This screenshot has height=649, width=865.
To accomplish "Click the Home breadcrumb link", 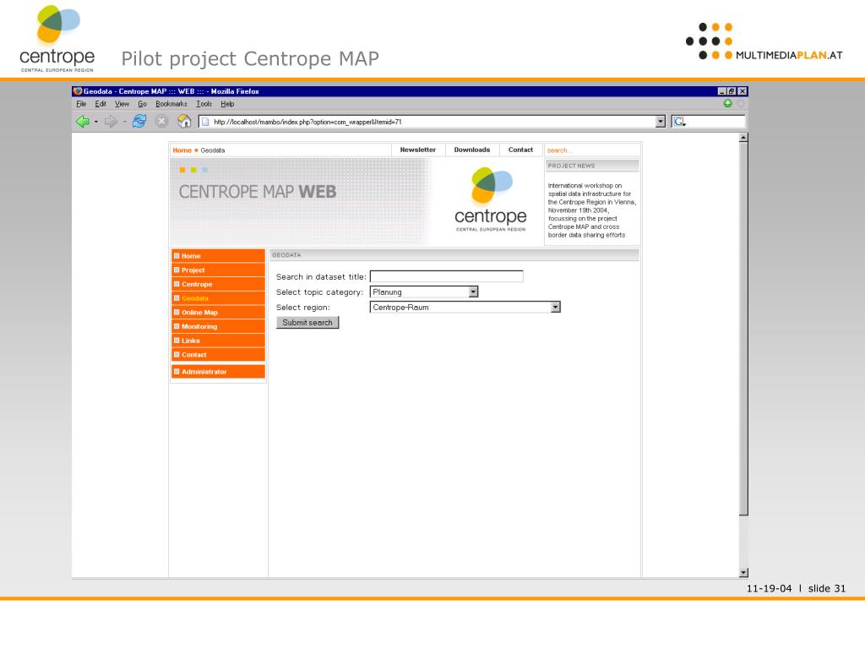I will pyautogui.click(x=182, y=150).
